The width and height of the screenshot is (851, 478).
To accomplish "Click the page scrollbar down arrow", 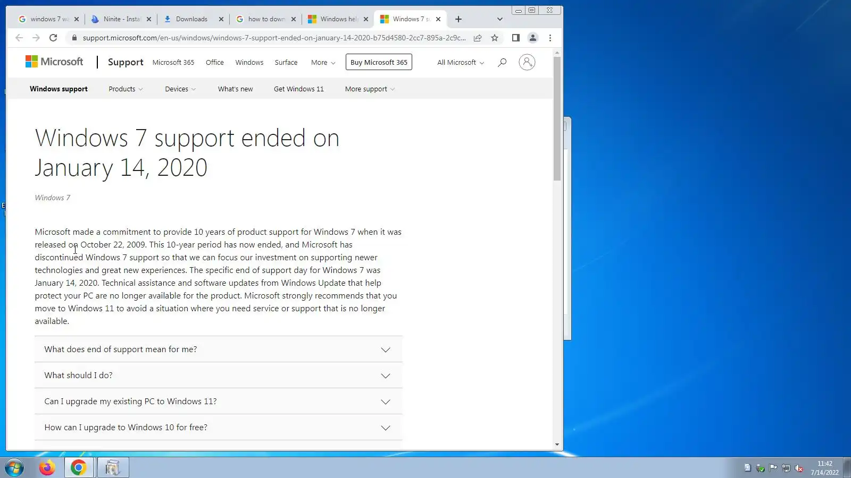I will [557, 445].
